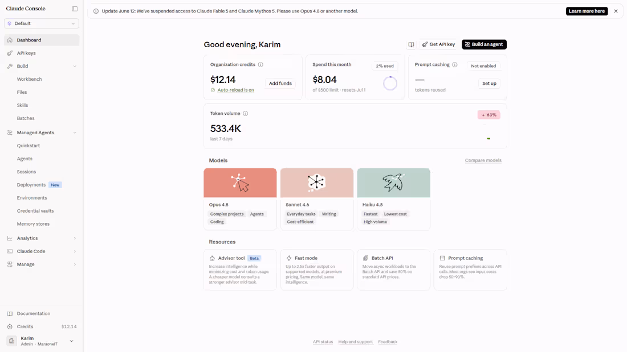Viewport: 627px width, 352px height.
Task: Click the Claude Code terminal icon
Action: coord(10,251)
